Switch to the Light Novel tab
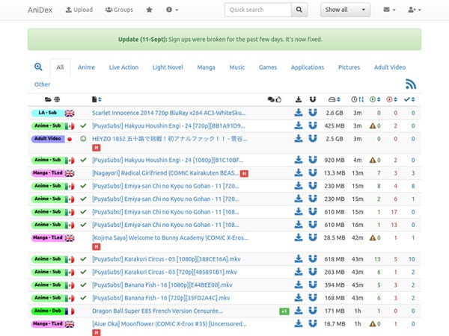 (168, 67)
